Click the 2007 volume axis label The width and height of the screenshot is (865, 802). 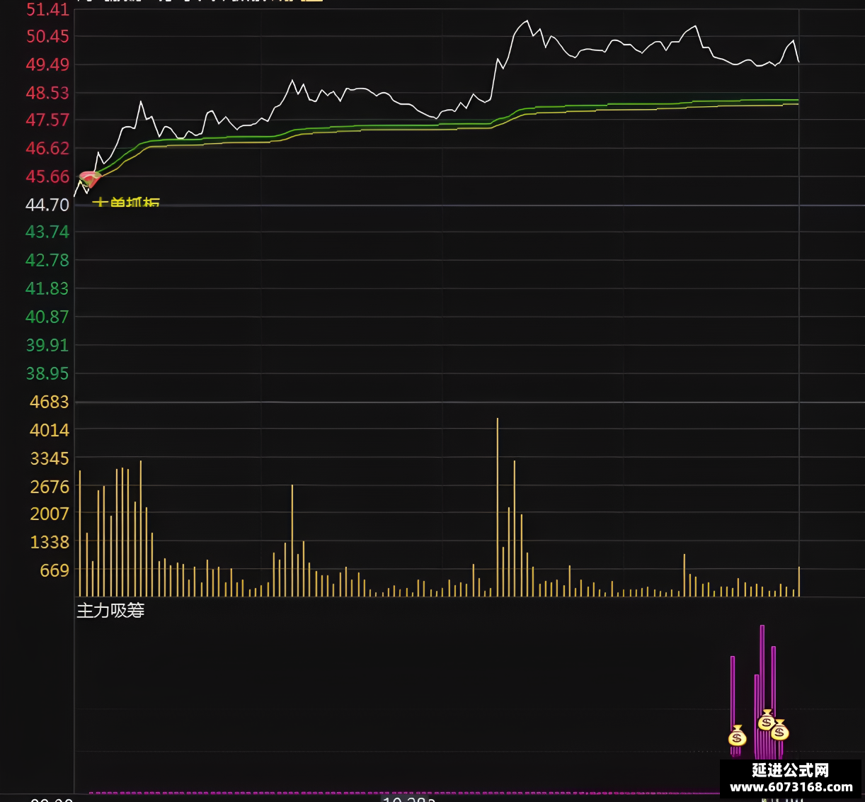pos(50,514)
